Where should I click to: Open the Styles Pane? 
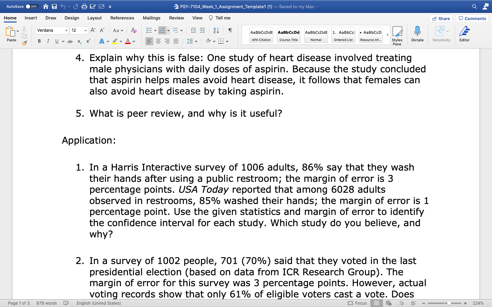click(x=397, y=34)
